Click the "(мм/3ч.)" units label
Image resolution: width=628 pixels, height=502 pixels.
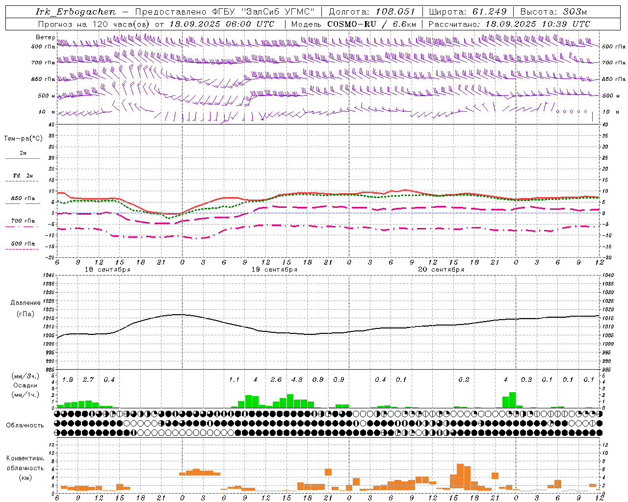tap(26, 376)
